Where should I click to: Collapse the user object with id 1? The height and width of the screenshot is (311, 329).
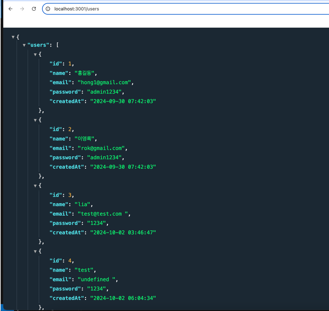(35, 54)
